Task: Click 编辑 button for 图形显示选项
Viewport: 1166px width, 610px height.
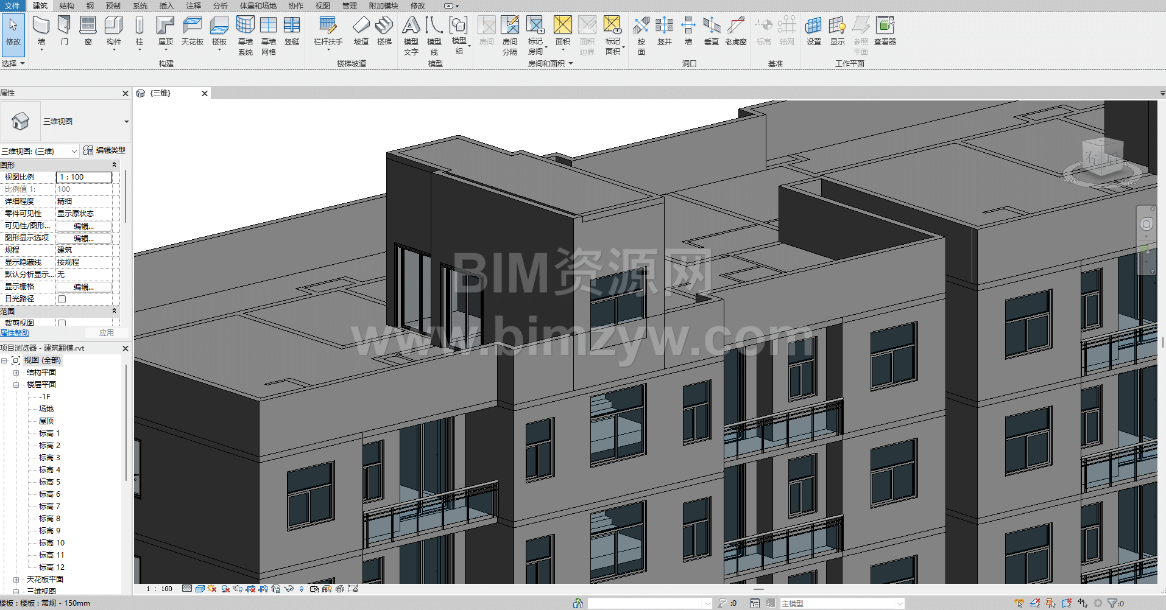Action: (84, 238)
